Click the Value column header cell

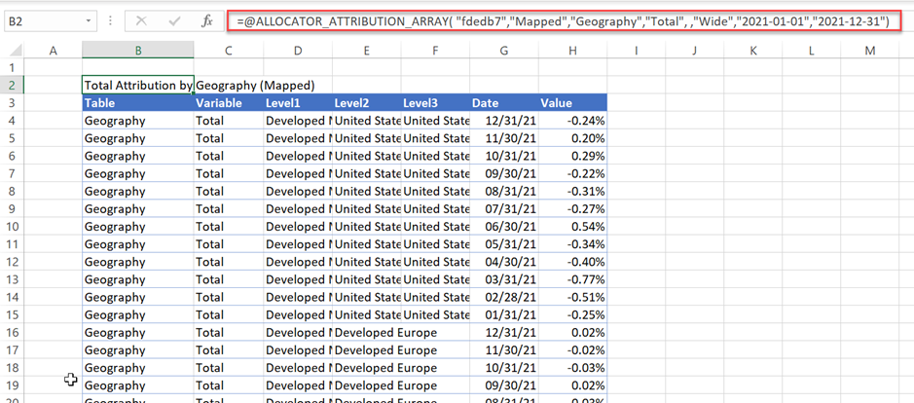[x=571, y=103]
